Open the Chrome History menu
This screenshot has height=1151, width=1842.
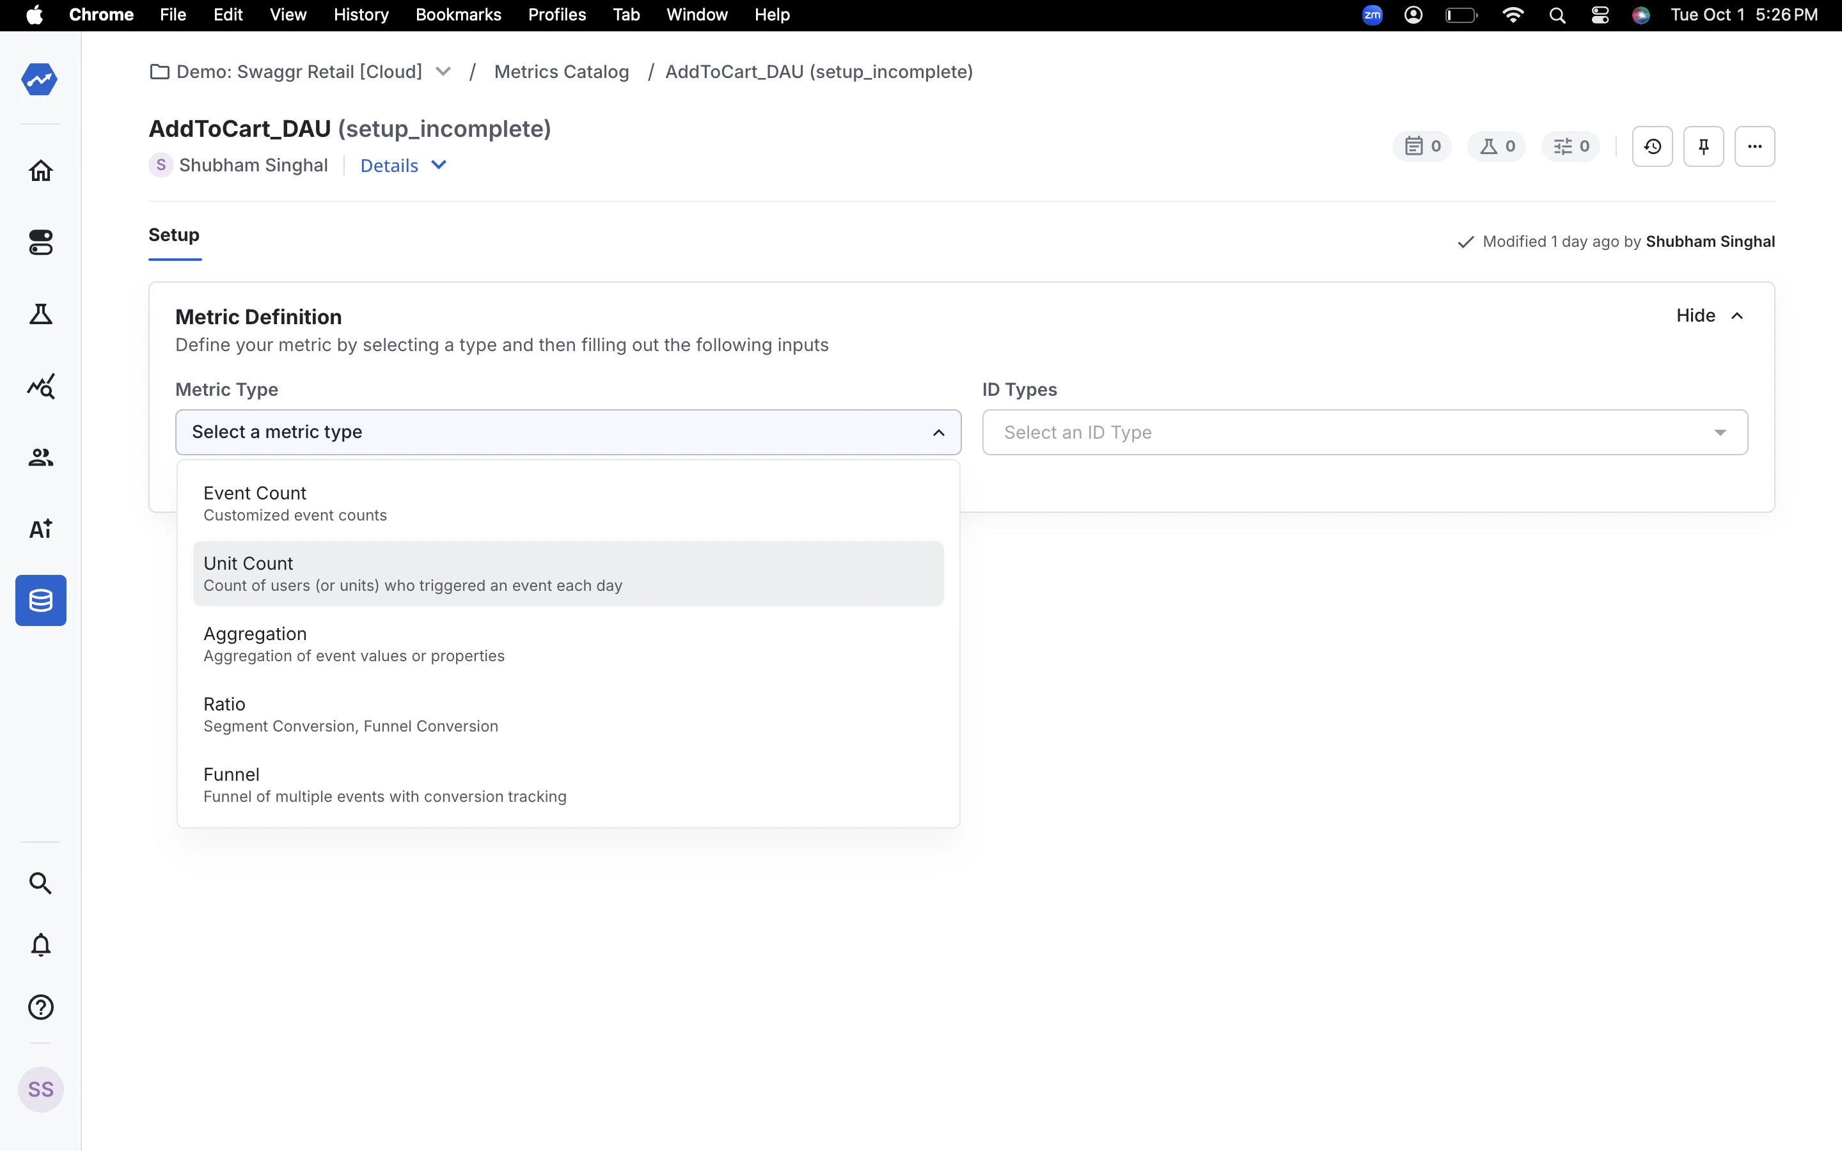coord(361,15)
